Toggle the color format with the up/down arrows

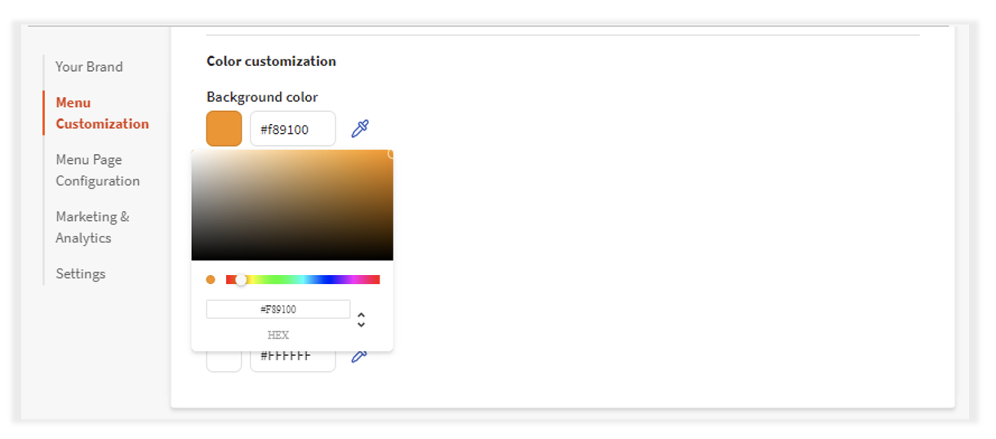361,320
